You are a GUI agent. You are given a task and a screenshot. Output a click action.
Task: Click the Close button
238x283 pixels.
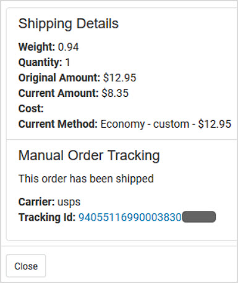pyautogui.click(x=26, y=266)
